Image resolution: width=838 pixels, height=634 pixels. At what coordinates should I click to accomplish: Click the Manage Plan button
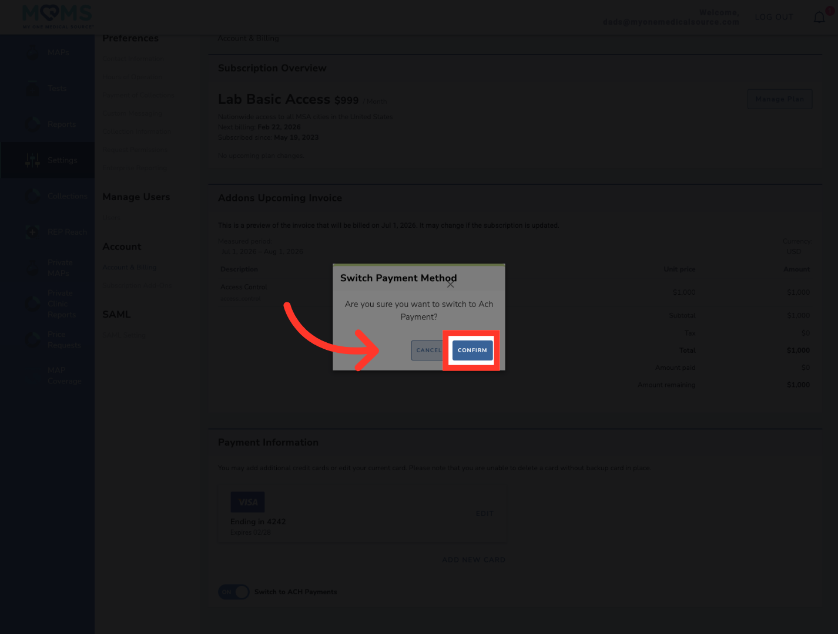coord(780,99)
